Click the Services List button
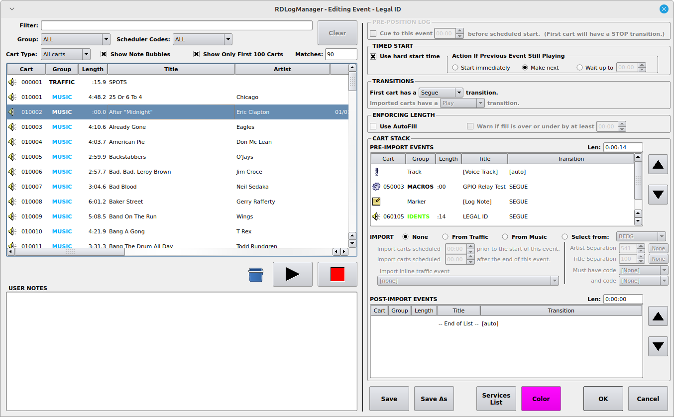674x417 pixels. pos(496,399)
